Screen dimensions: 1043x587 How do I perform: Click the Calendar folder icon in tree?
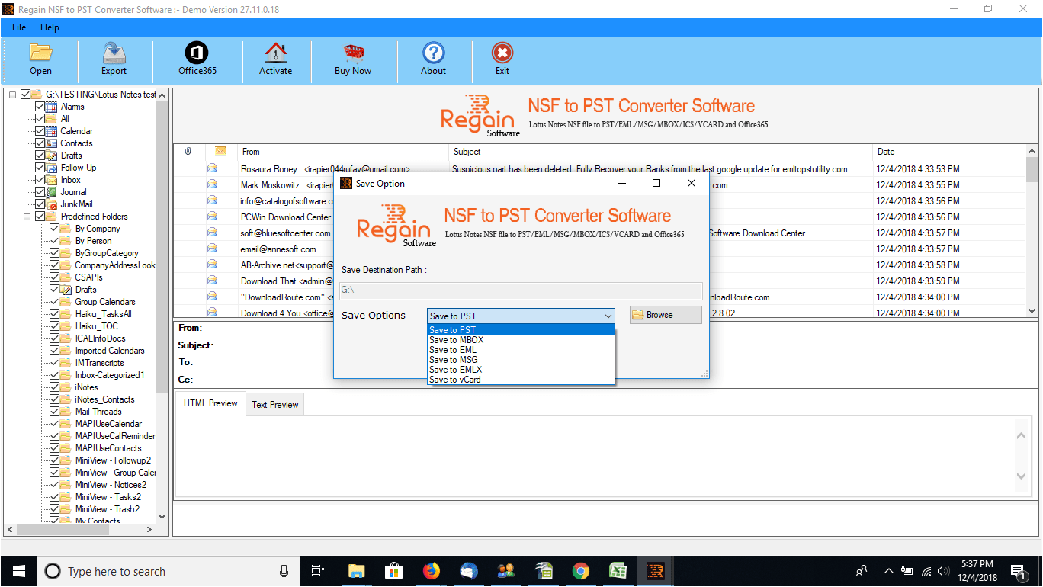tap(52, 131)
